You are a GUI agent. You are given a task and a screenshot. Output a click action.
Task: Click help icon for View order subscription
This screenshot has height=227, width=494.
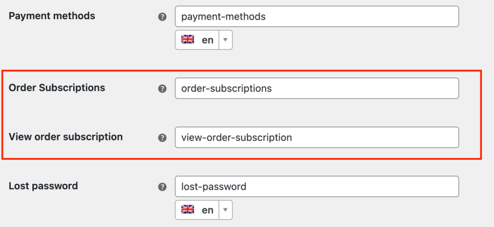(163, 137)
